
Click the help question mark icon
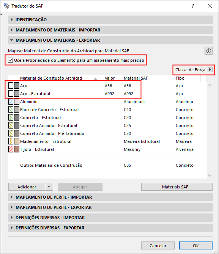coord(193,6)
